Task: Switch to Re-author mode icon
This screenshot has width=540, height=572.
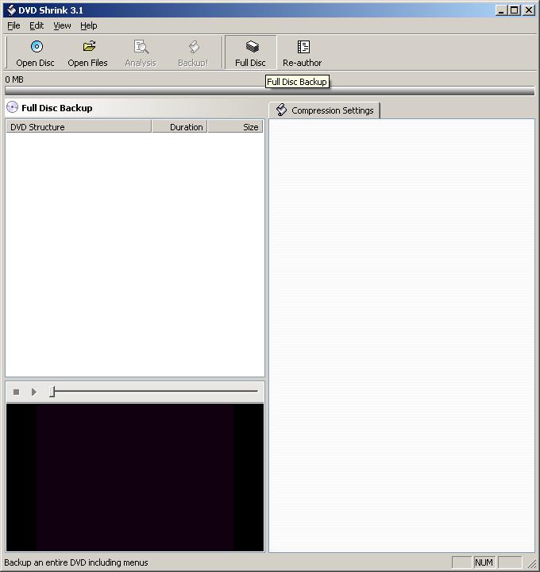Action: 303,47
